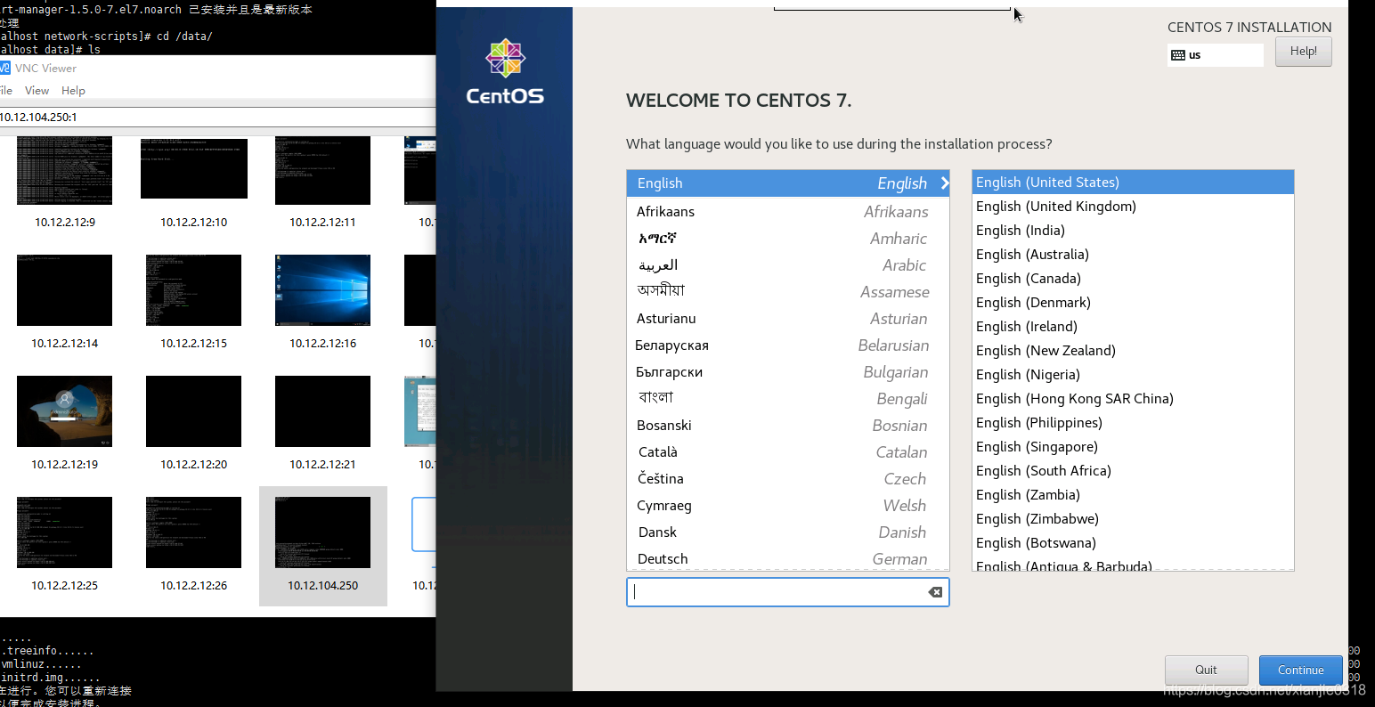Select Afrikaans language row

(x=787, y=212)
